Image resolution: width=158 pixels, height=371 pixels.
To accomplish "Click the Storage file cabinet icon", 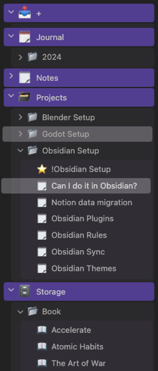I will (x=25, y=291).
